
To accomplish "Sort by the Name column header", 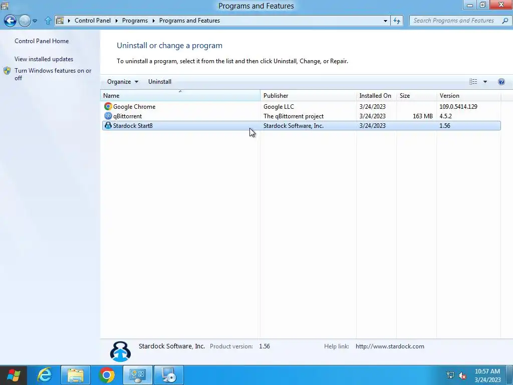I will pos(180,96).
